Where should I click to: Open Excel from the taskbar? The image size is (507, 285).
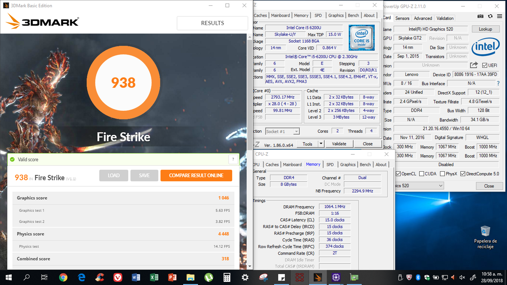coord(154,277)
